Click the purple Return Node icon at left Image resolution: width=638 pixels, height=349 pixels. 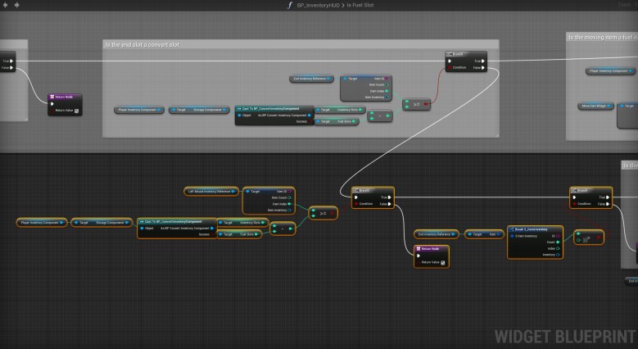pos(53,96)
